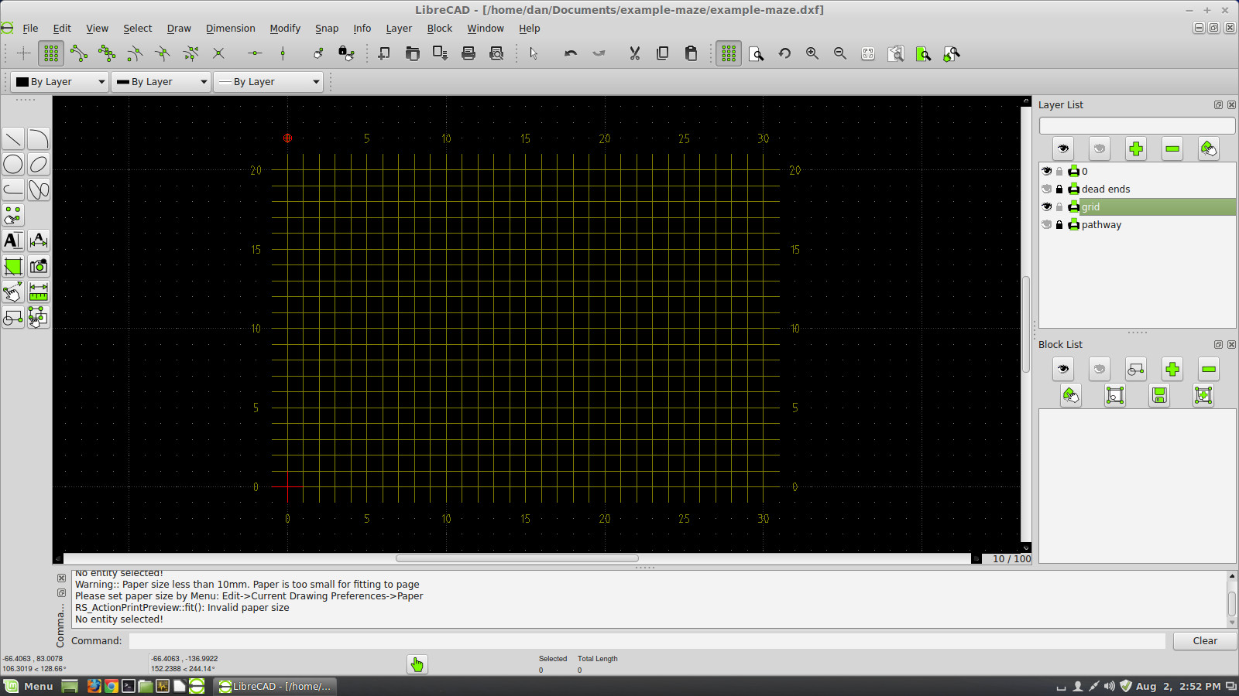1239x696 pixels.
Task: Click the Redraw refresh icon
Action: pos(784,53)
